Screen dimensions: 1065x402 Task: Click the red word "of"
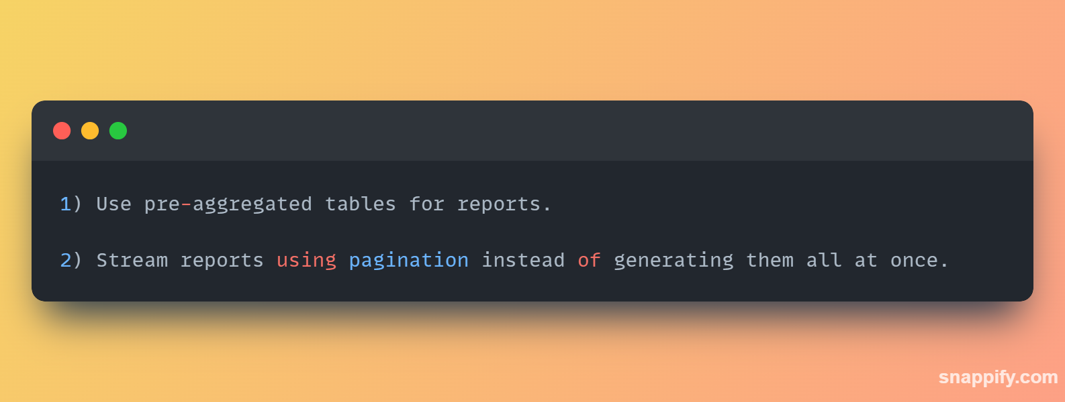pos(589,260)
